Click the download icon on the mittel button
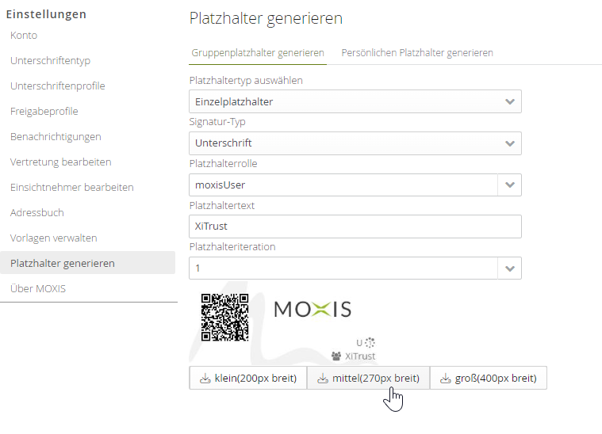 322,379
